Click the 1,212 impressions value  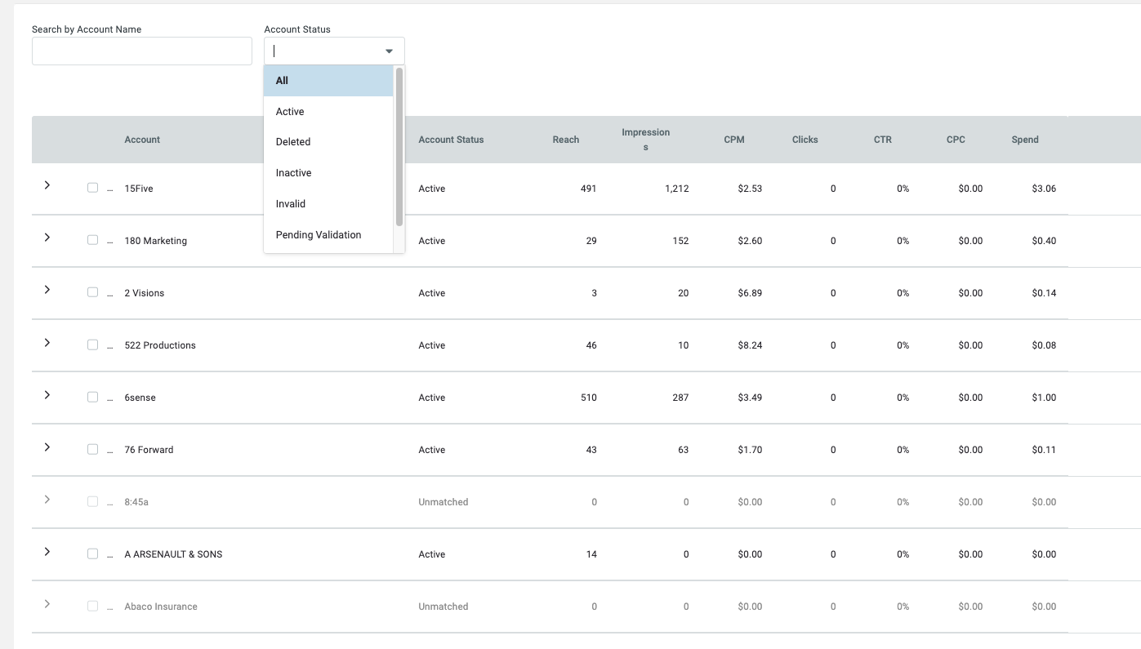point(676,189)
